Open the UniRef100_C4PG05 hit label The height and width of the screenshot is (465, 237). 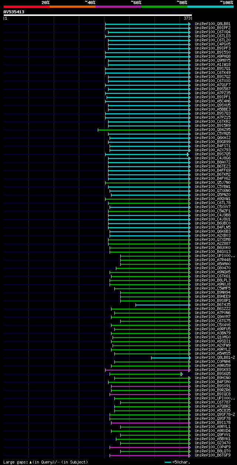click(x=213, y=44)
